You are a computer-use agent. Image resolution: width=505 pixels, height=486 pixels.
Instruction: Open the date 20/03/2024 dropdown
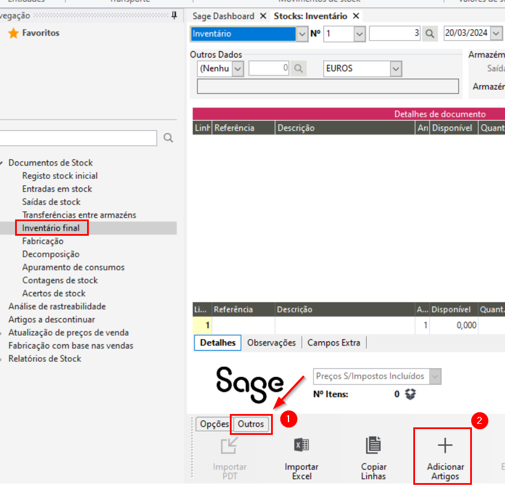click(x=496, y=33)
